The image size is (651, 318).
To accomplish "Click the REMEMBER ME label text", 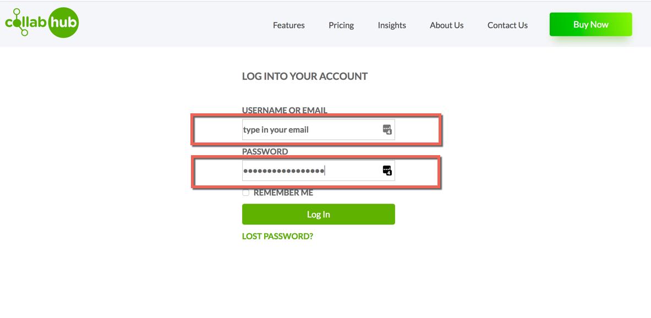I will click(283, 193).
